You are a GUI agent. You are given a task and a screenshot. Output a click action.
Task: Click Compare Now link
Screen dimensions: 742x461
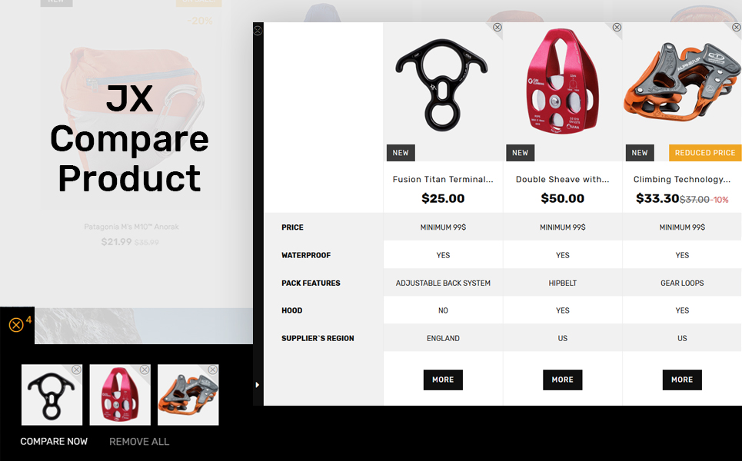coord(54,442)
